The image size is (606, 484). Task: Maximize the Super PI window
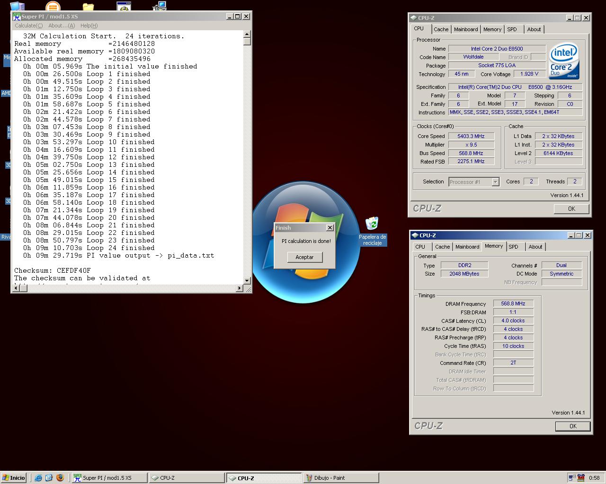238,17
